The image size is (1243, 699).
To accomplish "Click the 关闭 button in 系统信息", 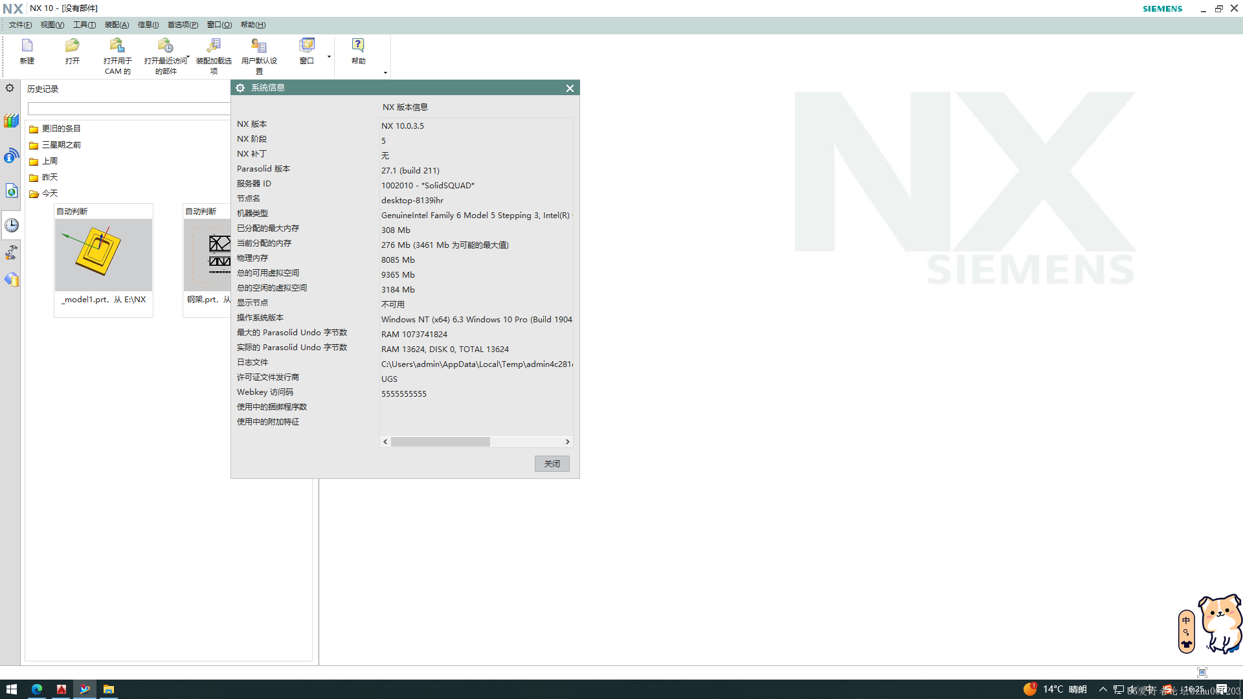I will 552,463.
